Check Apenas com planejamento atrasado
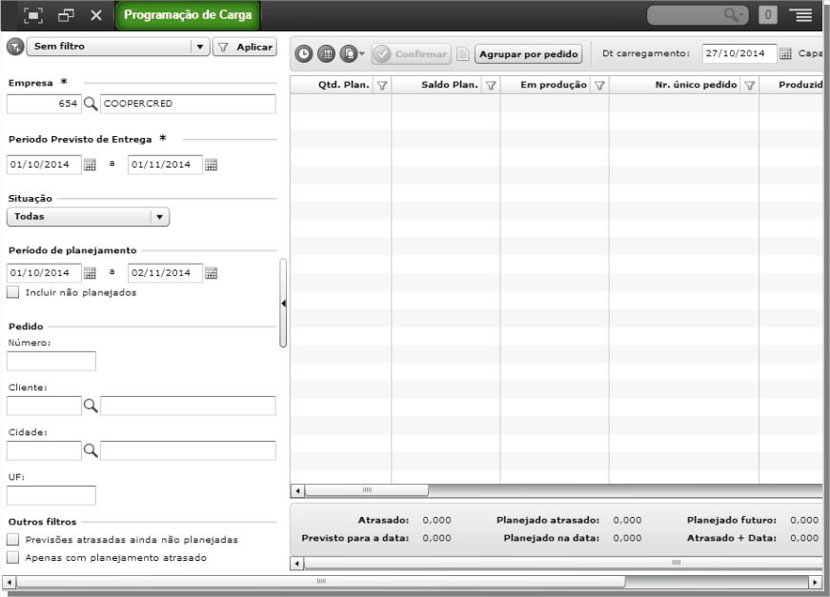Image resolution: width=830 pixels, height=597 pixels. click(x=12, y=557)
